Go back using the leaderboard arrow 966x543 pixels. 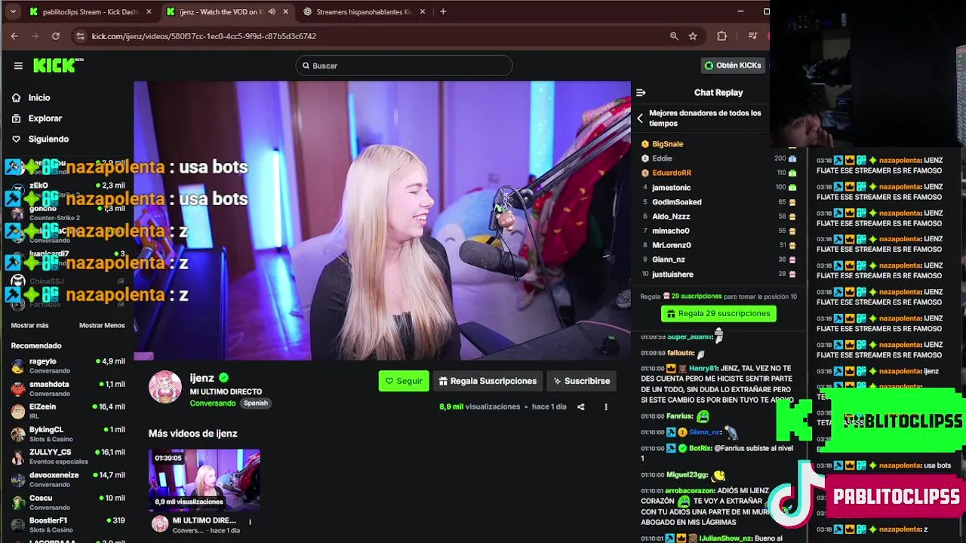[640, 118]
